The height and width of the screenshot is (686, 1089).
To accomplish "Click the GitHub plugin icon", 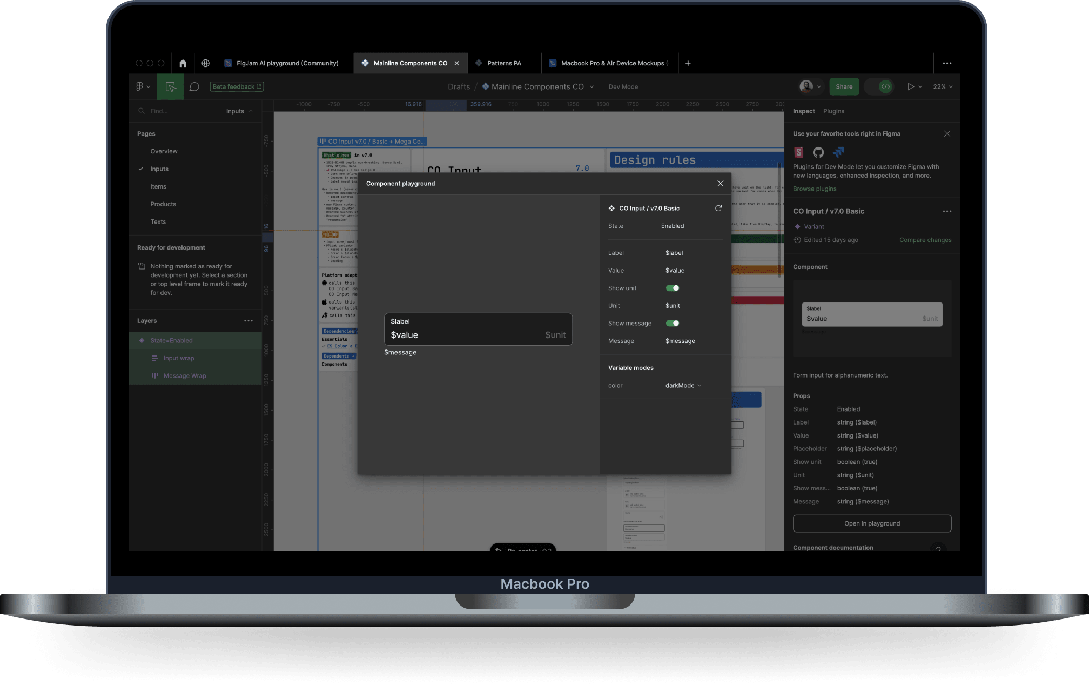I will point(818,152).
